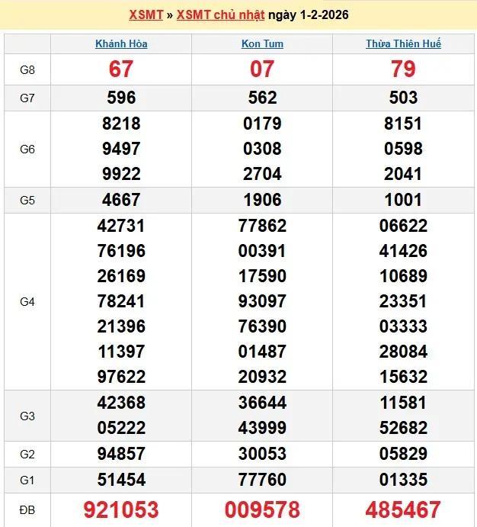Select the G7 number 596
This screenshot has height=527, width=477.
[x=121, y=98]
